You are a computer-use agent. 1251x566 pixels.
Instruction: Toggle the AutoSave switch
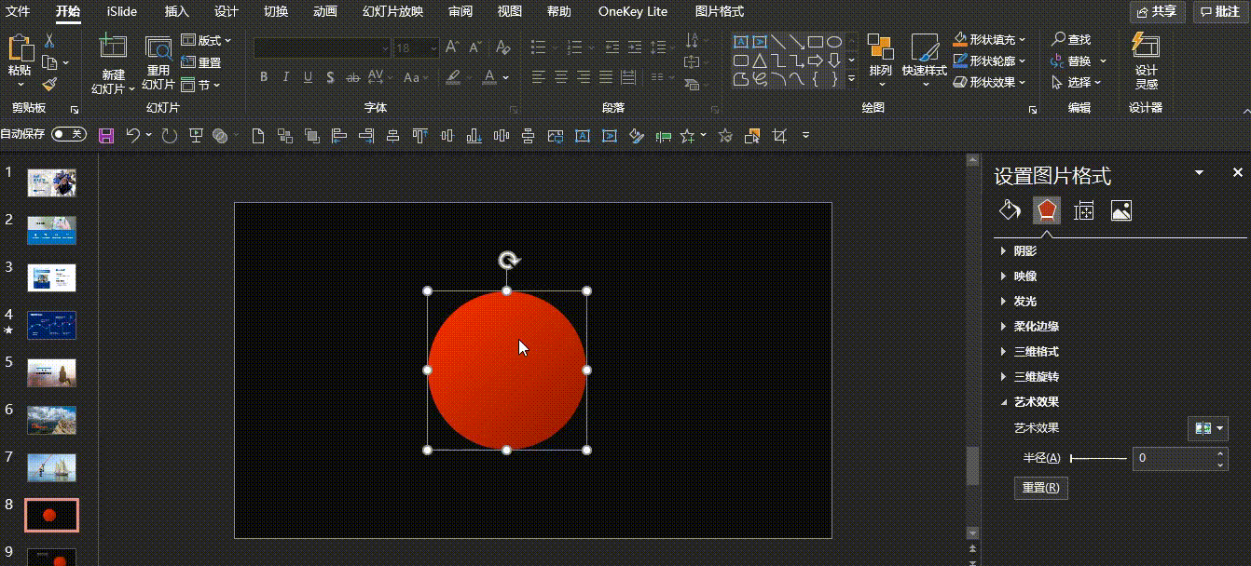(68, 134)
